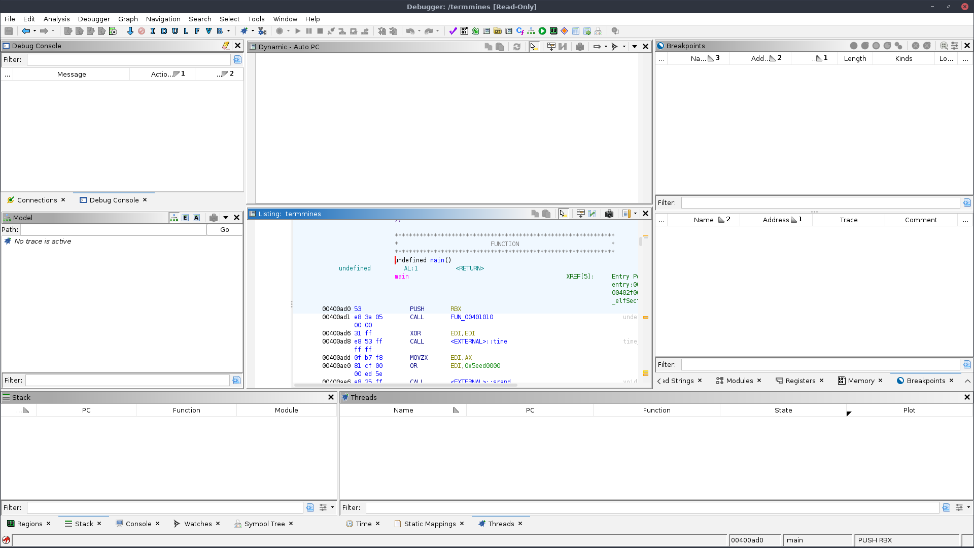974x548 pixels.
Task: Click the cursor/selection tool in Dynamic panel
Action: pyautogui.click(x=534, y=47)
